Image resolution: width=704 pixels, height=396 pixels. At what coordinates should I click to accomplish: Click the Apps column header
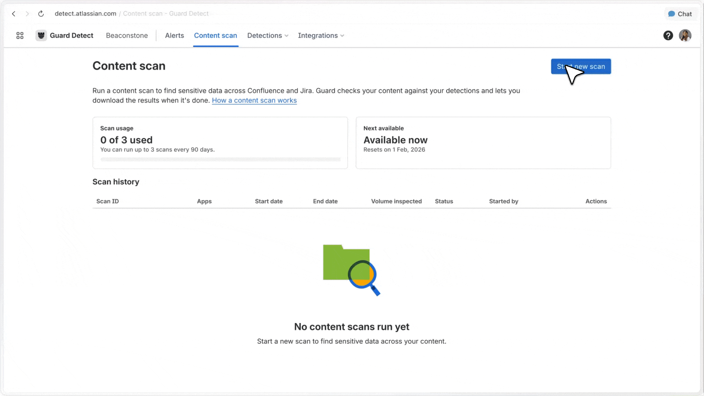coord(204,201)
